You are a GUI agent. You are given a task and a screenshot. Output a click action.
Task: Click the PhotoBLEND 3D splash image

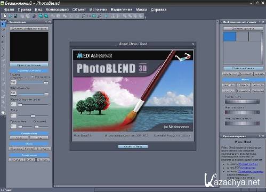[133, 91]
